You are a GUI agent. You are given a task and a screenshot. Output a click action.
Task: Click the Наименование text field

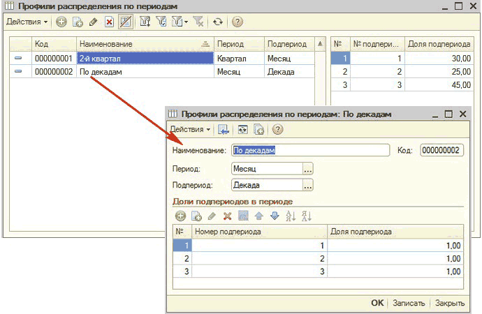point(309,149)
